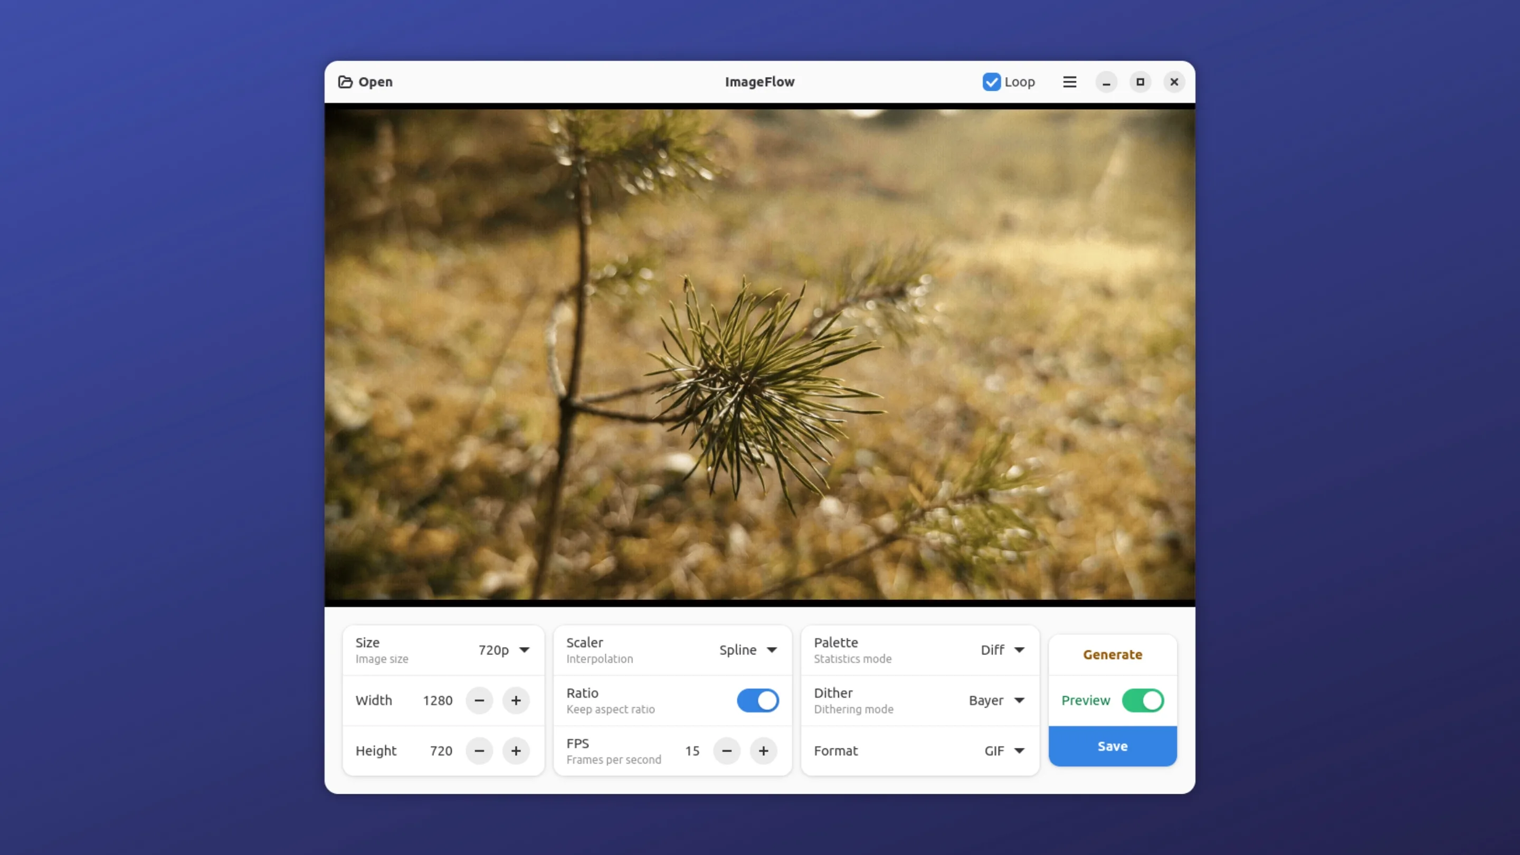Save the generated file
The image size is (1520, 855).
click(x=1112, y=746)
